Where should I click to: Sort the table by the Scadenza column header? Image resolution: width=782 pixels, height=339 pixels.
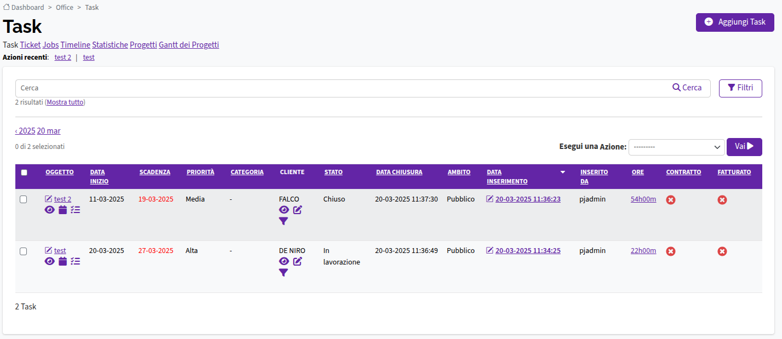pyautogui.click(x=155, y=172)
